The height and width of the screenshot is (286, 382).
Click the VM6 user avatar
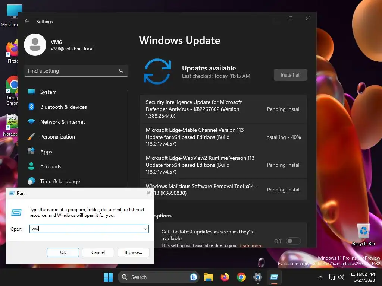[35, 45]
